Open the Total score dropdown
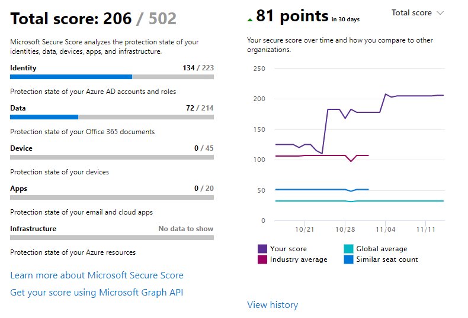This screenshot has width=468, height=318. (417, 12)
